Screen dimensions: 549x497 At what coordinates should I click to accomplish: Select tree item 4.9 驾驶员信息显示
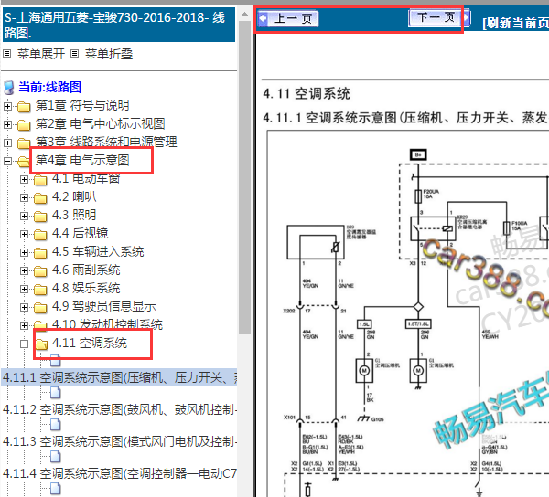click(104, 307)
